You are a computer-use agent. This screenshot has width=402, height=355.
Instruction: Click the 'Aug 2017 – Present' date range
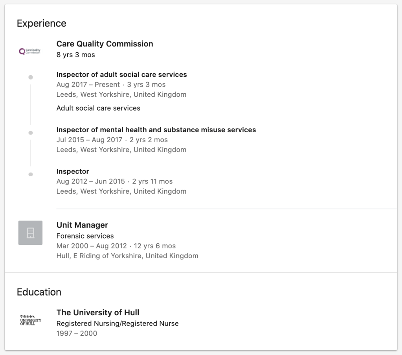88,85
